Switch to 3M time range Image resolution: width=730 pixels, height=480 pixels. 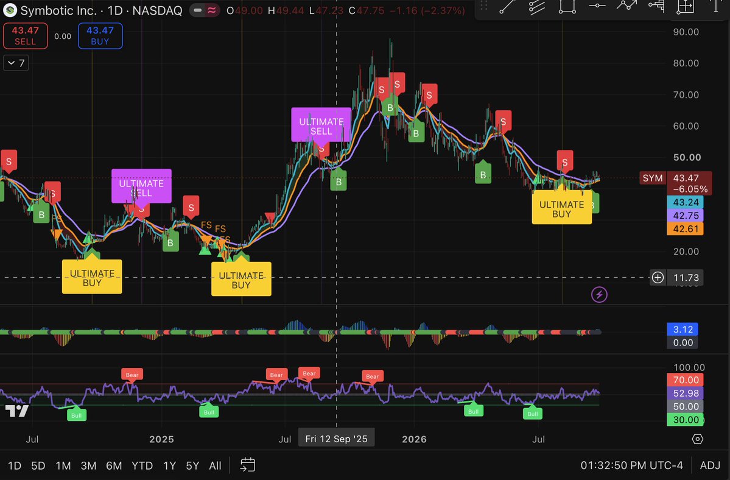click(88, 465)
